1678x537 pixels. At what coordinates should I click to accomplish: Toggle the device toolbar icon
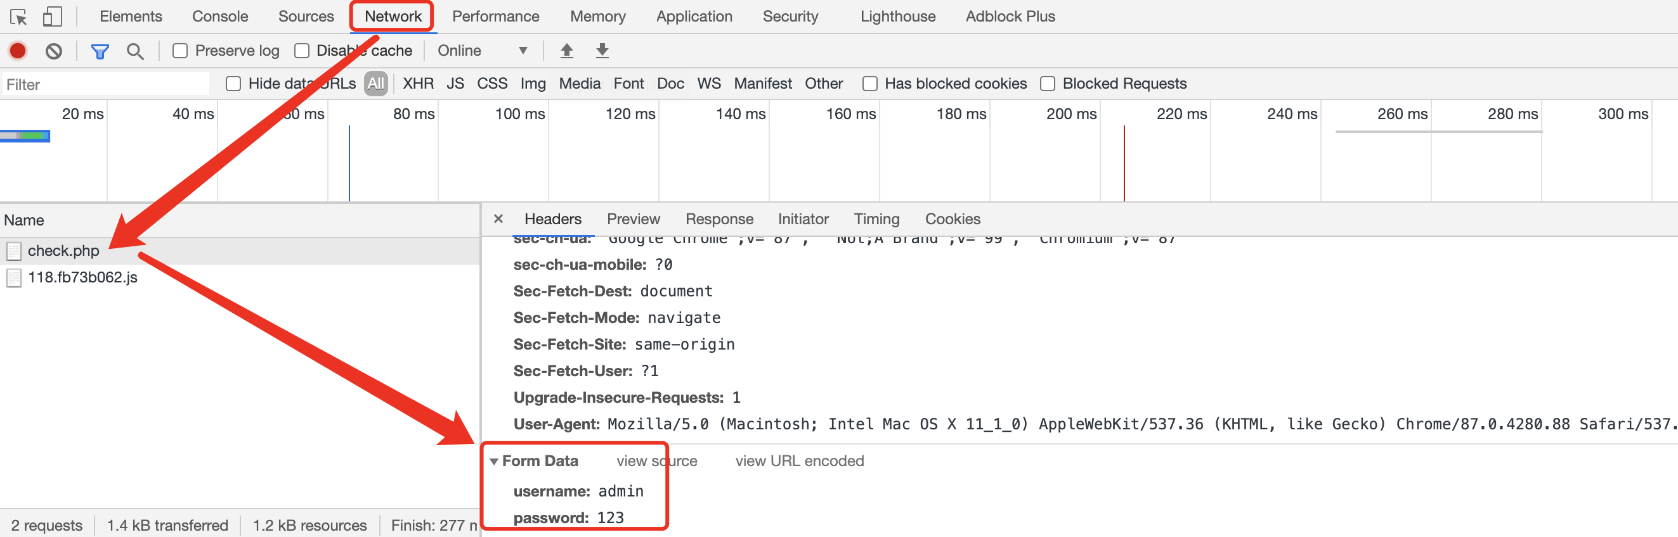click(x=52, y=17)
